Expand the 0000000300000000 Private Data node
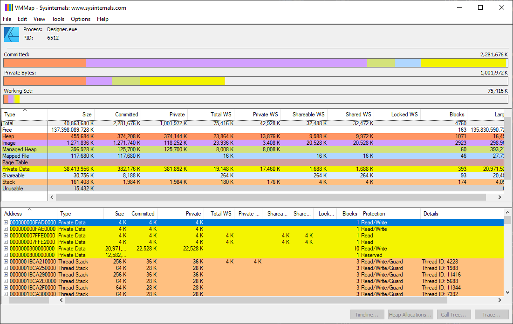Screen dimensions: 513x324 (x=6, y=249)
